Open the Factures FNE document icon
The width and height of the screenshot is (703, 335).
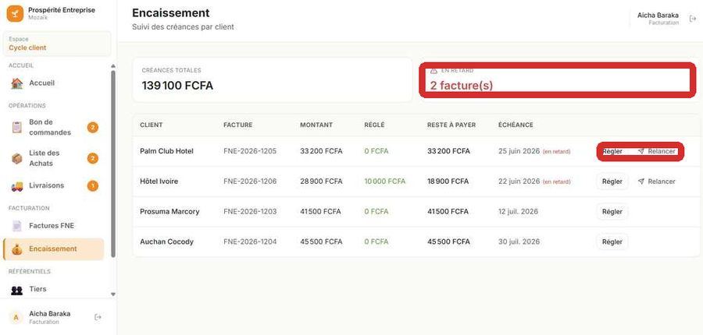point(16,226)
